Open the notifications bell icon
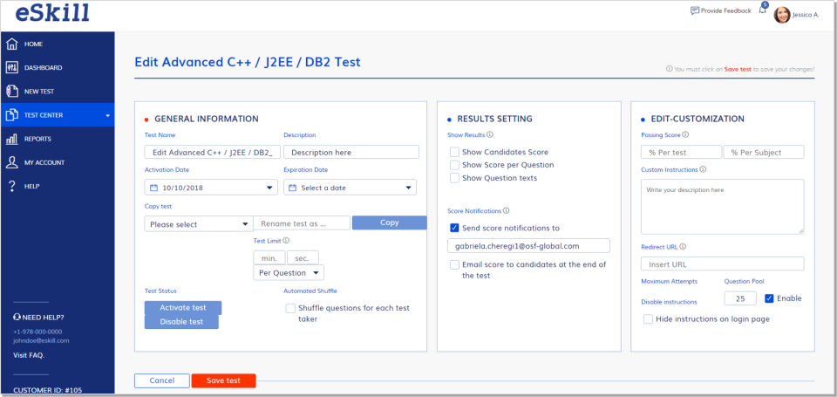This screenshot has width=837, height=397. coord(762,10)
